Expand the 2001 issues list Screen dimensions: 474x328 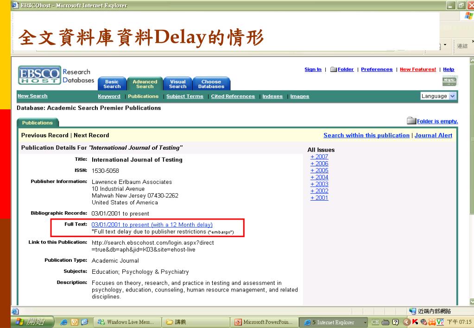[x=319, y=198]
